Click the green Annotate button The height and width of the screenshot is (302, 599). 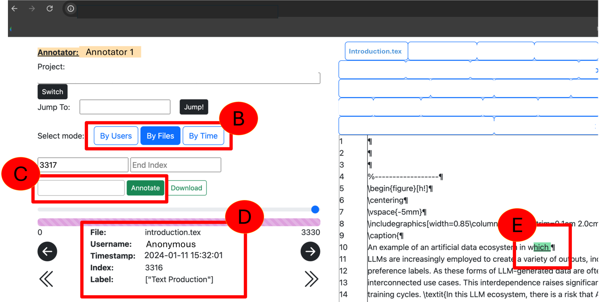[x=145, y=188]
